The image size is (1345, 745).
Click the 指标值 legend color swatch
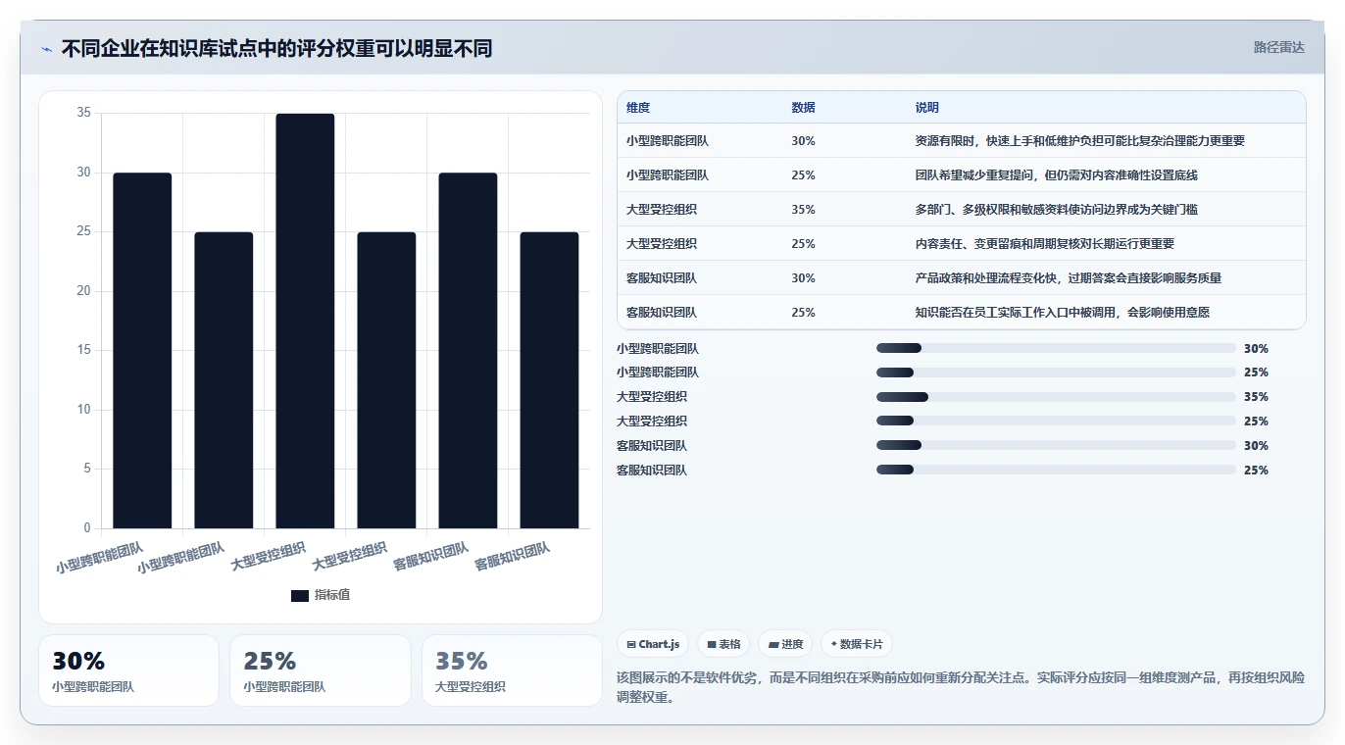[300, 596]
